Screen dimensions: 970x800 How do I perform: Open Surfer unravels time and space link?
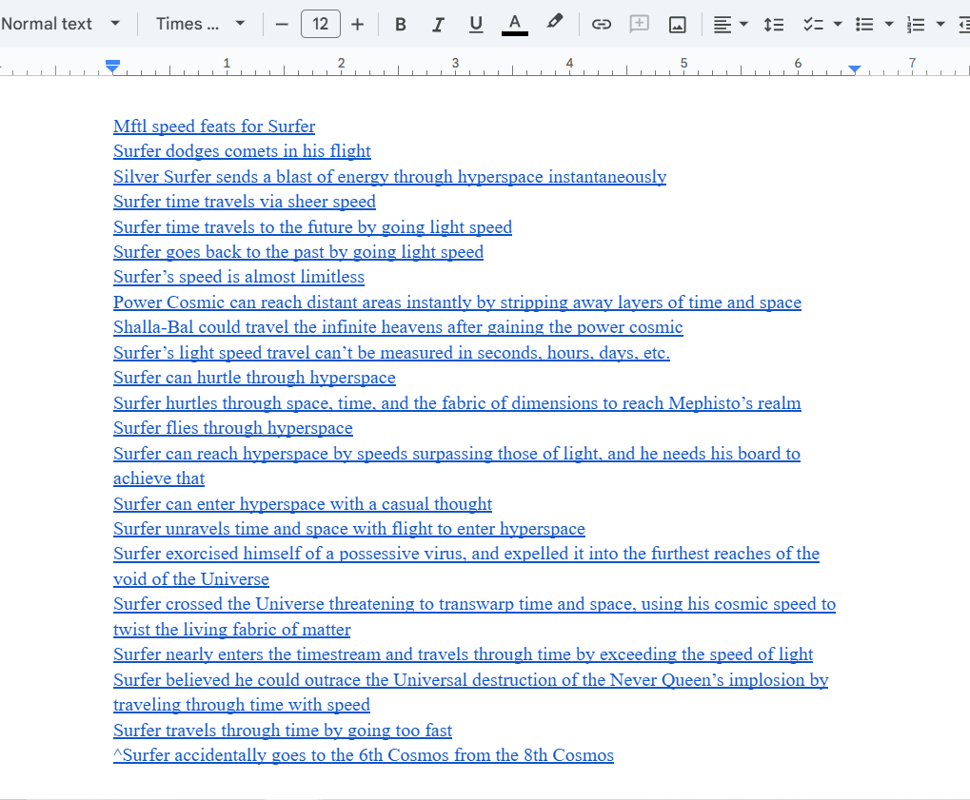coord(349,529)
